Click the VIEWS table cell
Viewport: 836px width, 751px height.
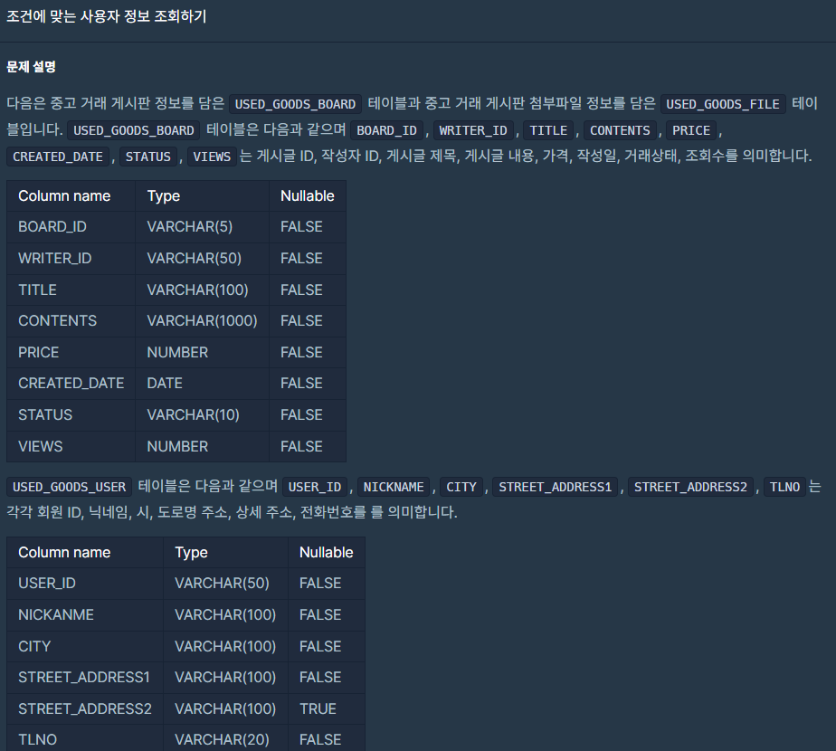[71, 446]
